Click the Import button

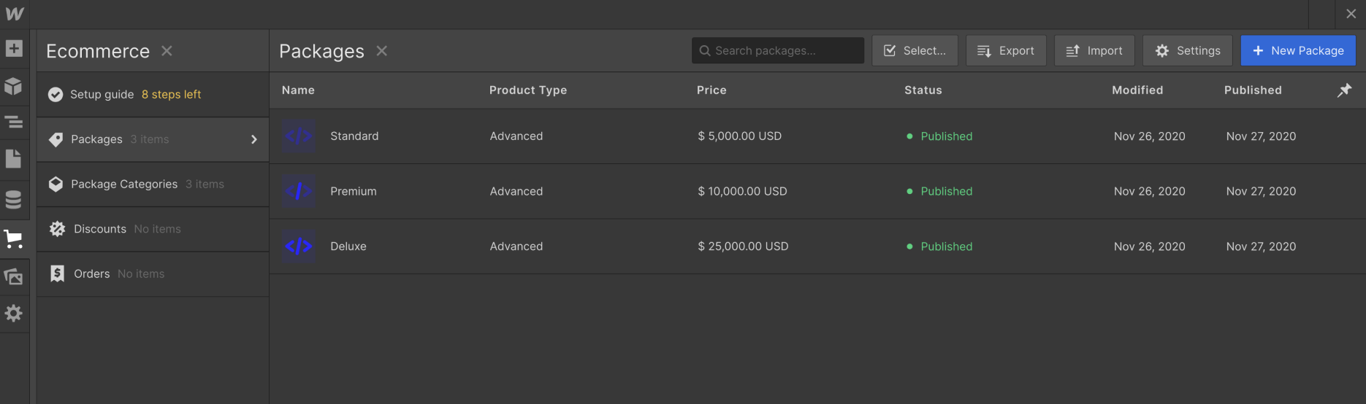click(x=1094, y=51)
